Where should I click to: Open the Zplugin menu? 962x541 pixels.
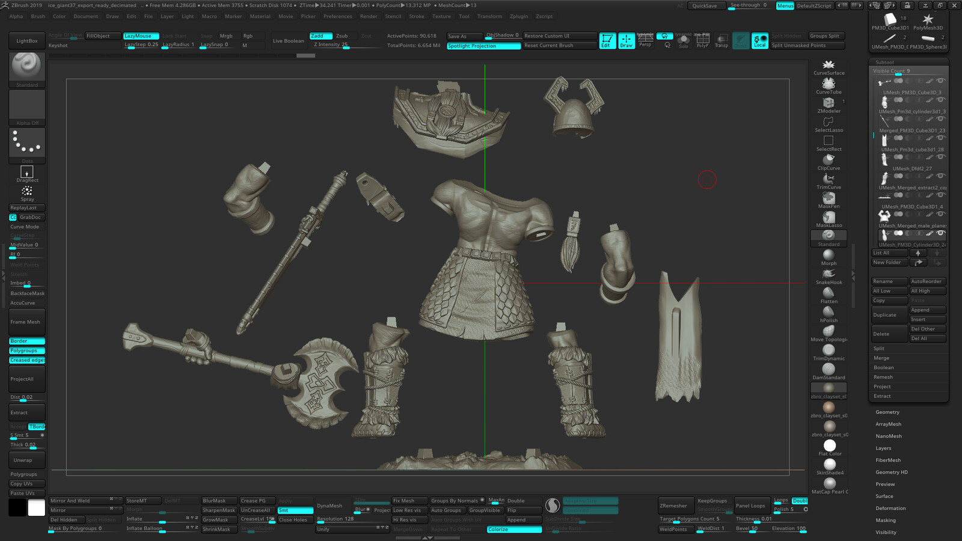click(518, 17)
